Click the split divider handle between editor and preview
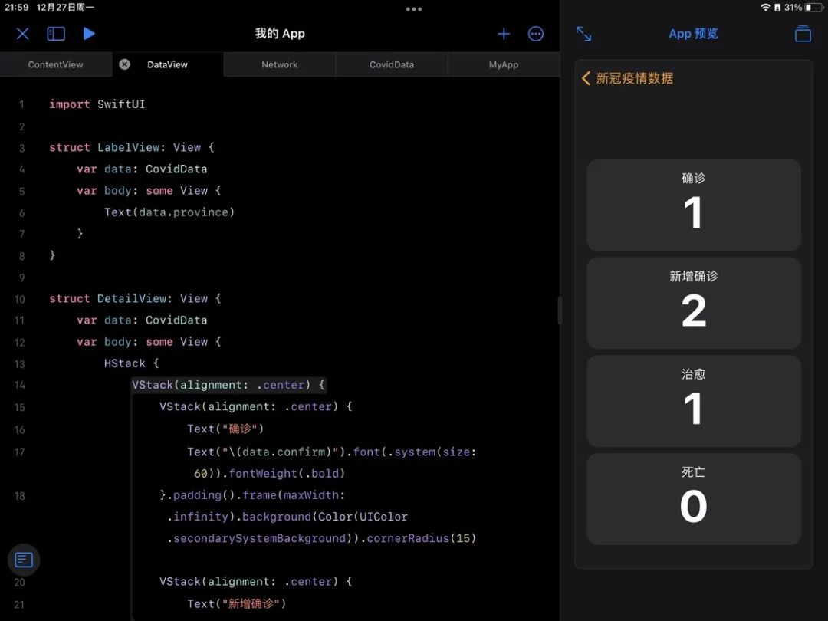This screenshot has height=621, width=828. 560,310
